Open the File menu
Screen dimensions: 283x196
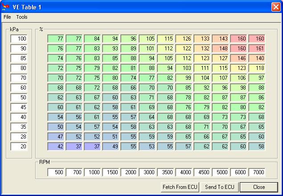point(7,17)
